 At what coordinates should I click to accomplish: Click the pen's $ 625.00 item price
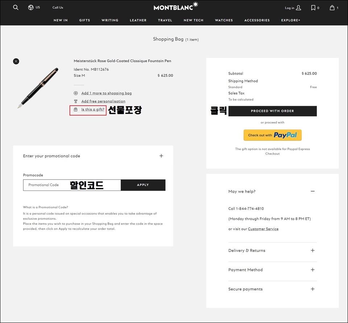[165, 76]
